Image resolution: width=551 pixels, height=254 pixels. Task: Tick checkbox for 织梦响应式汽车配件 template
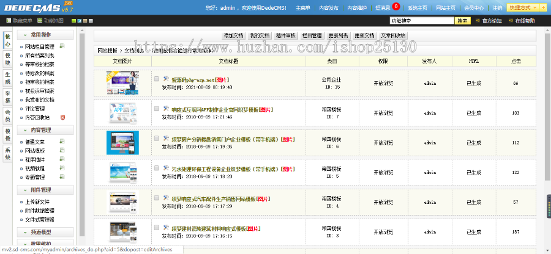coord(157,198)
